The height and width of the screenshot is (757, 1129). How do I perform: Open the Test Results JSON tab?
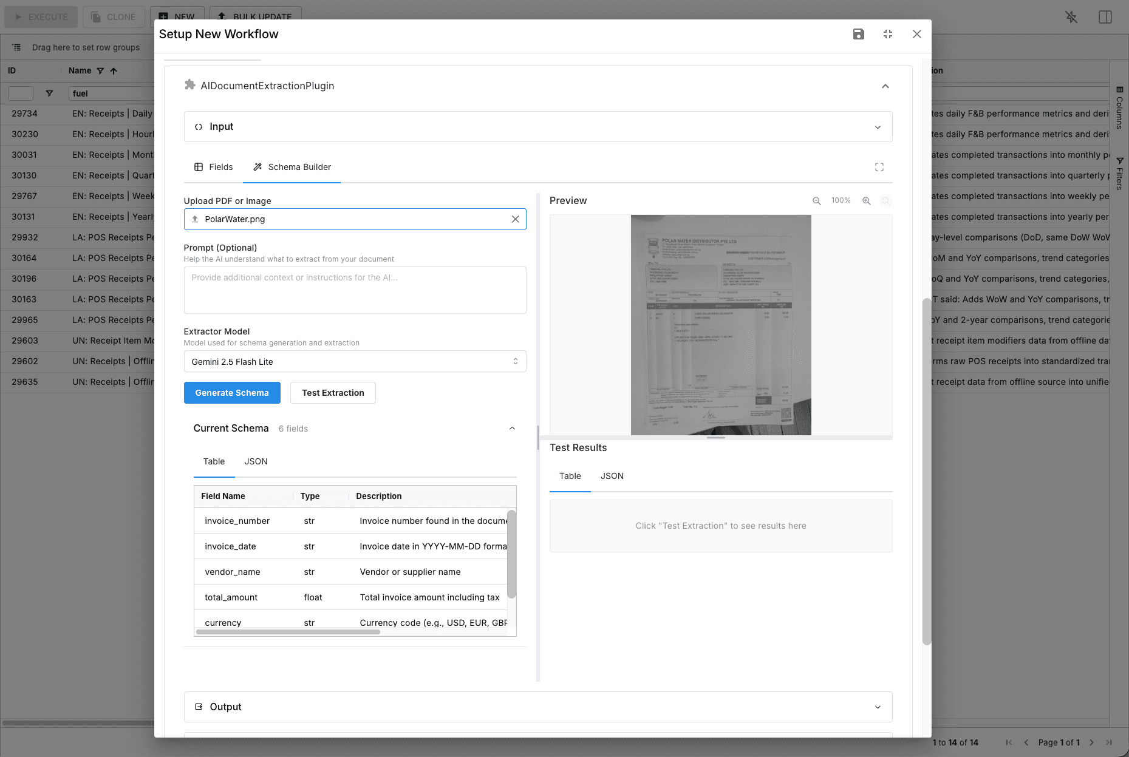click(x=612, y=476)
